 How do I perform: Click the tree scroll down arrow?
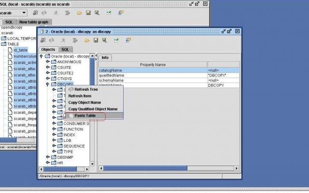click(92, 164)
